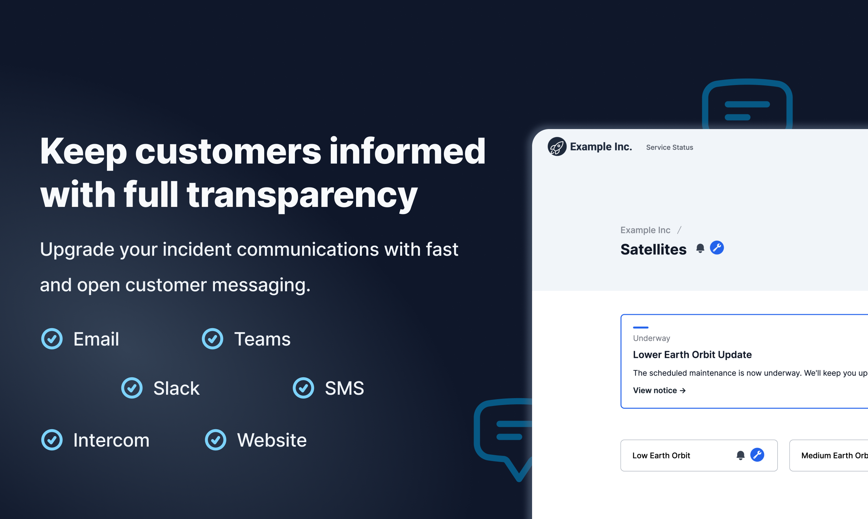This screenshot has width=868, height=519.
Task: Open the Medium Earth Orbit card
Action: click(834, 456)
